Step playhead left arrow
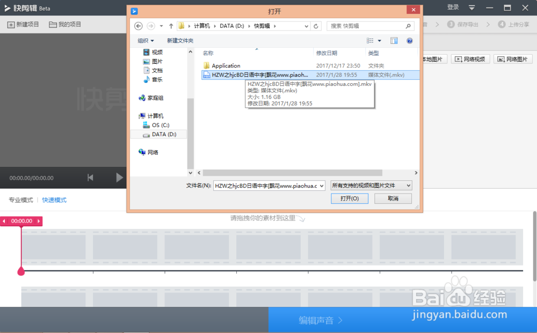Viewport: 537px width, 333px height. [4, 221]
